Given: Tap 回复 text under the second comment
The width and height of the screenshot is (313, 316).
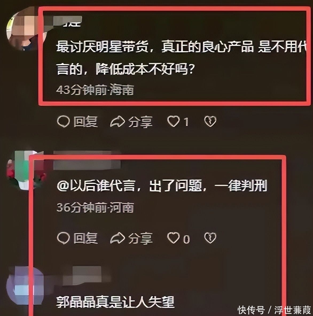Looking at the screenshot, I should point(85,238).
